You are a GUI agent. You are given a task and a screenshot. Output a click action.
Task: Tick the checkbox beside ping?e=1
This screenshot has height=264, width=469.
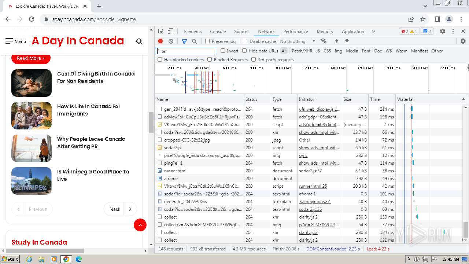point(160,163)
